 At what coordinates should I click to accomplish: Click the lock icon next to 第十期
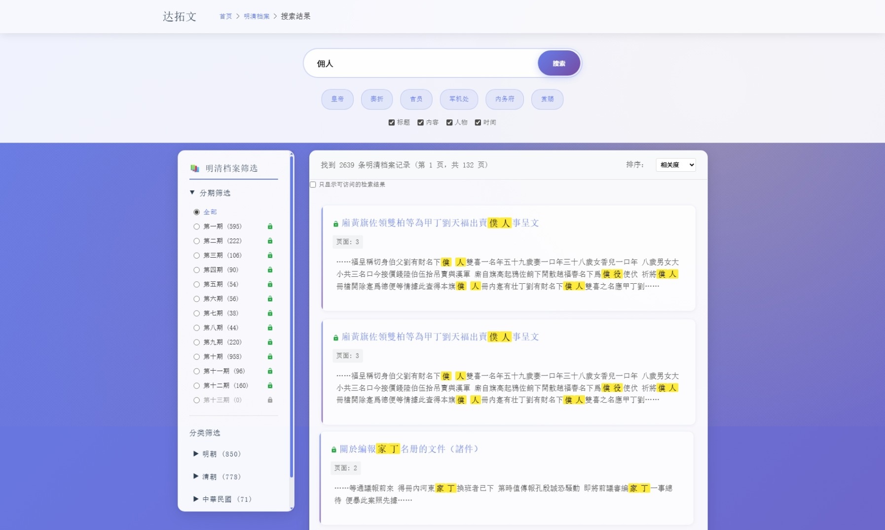[x=270, y=356]
